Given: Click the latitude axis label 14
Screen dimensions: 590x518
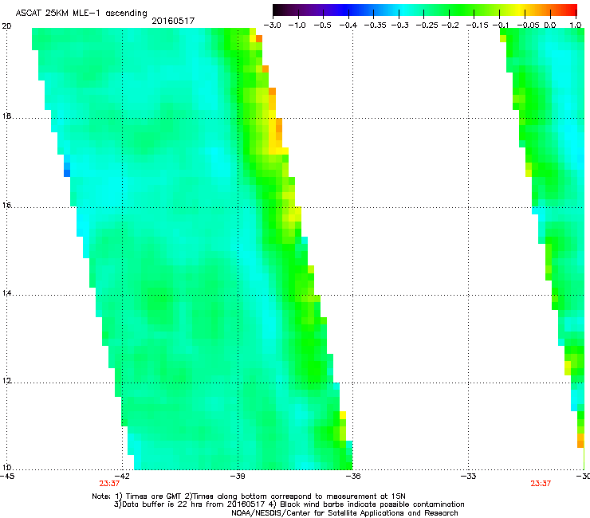Looking at the screenshot, I should pos(6,293).
